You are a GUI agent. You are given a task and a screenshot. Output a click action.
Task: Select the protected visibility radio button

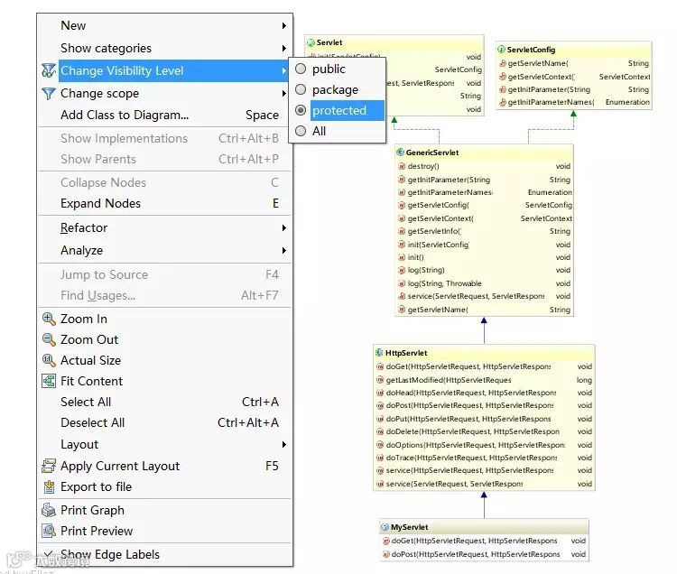(x=301, y=110)
